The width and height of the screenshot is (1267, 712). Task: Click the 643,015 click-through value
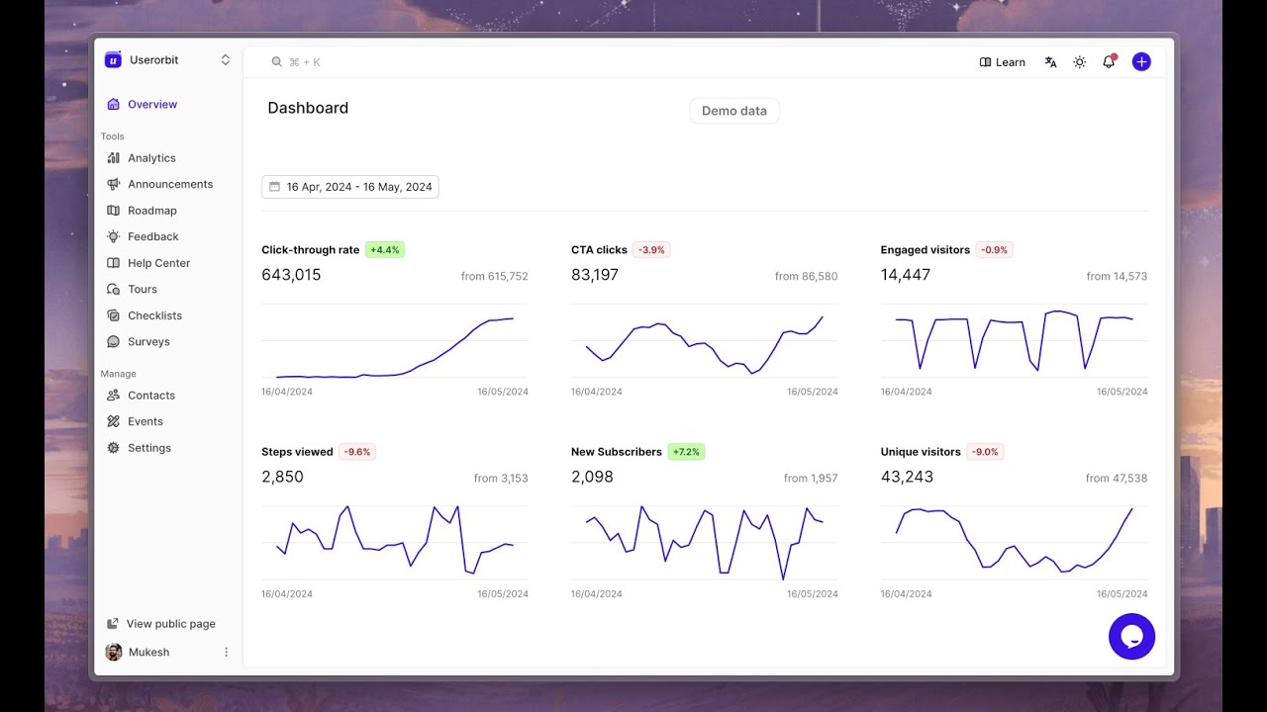291,275
